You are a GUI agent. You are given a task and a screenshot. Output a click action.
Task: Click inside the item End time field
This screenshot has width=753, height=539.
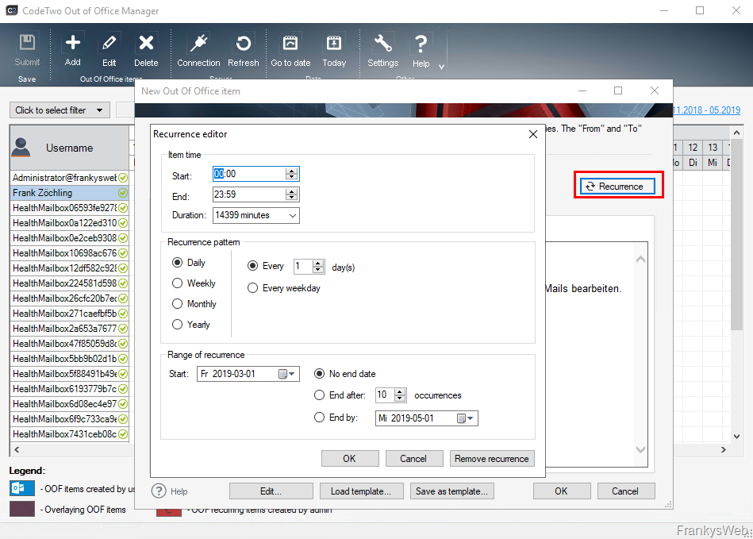coord(248,194)
